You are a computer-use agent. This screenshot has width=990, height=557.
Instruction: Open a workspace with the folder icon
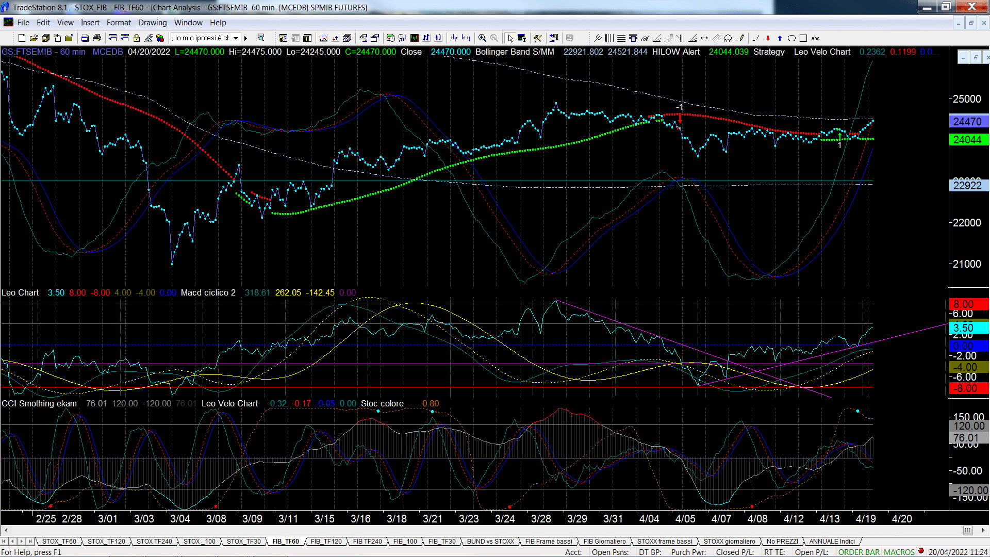coord(34,38)
